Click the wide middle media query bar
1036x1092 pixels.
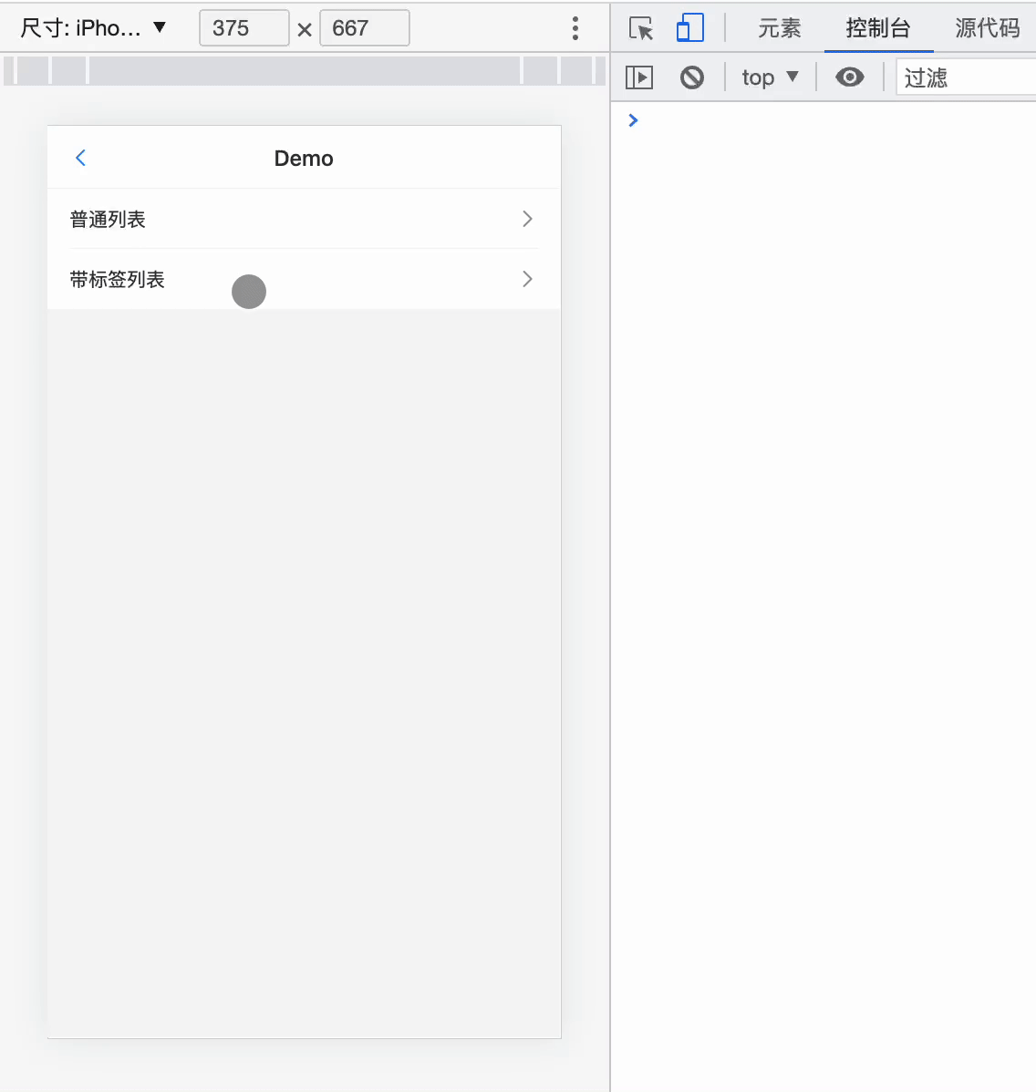tap(304, 71)
